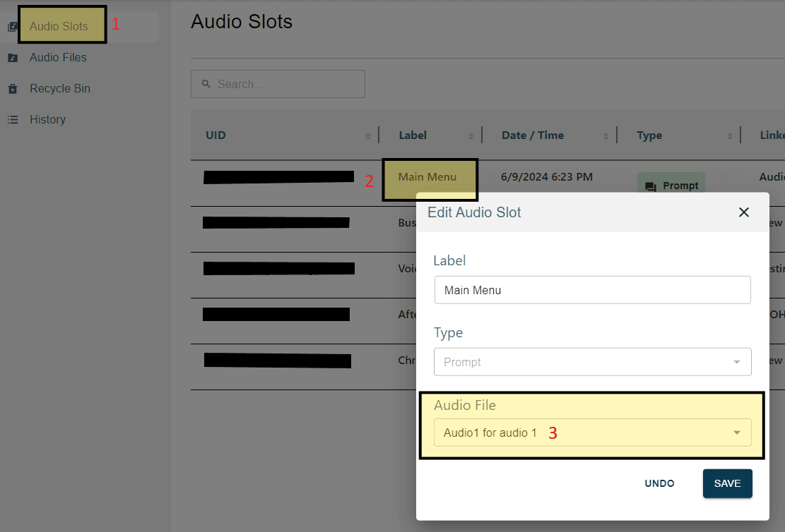Viewport: 785px width, 532px height.
Task: Open the Type dropdown showing Prompt
Action: [592, 361]
